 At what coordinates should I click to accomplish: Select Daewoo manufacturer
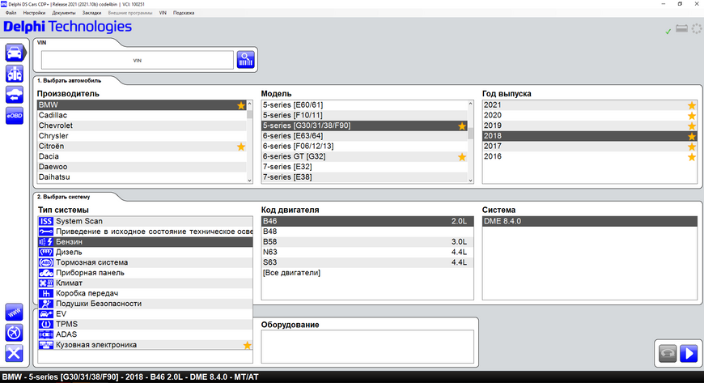(142, 168)
